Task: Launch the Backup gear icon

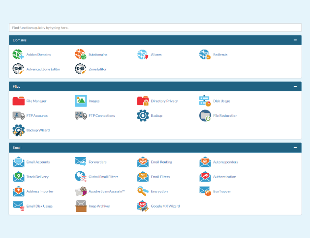Action: (143, 116)
